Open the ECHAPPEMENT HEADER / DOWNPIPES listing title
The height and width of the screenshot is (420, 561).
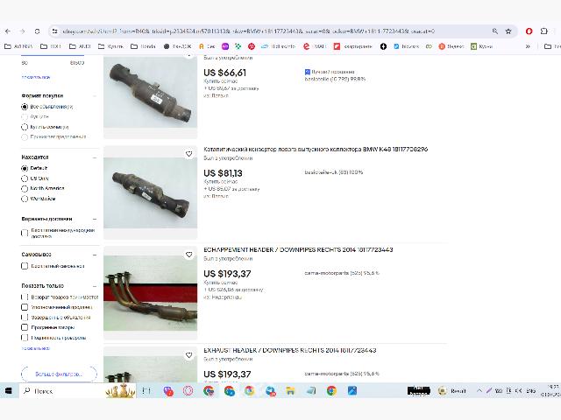click(x=298, y=249)
